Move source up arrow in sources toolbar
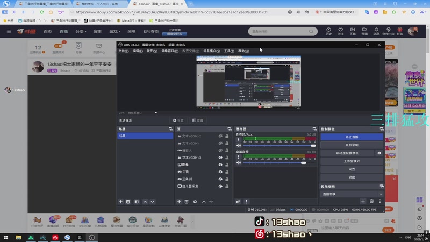 click(204, 202)
